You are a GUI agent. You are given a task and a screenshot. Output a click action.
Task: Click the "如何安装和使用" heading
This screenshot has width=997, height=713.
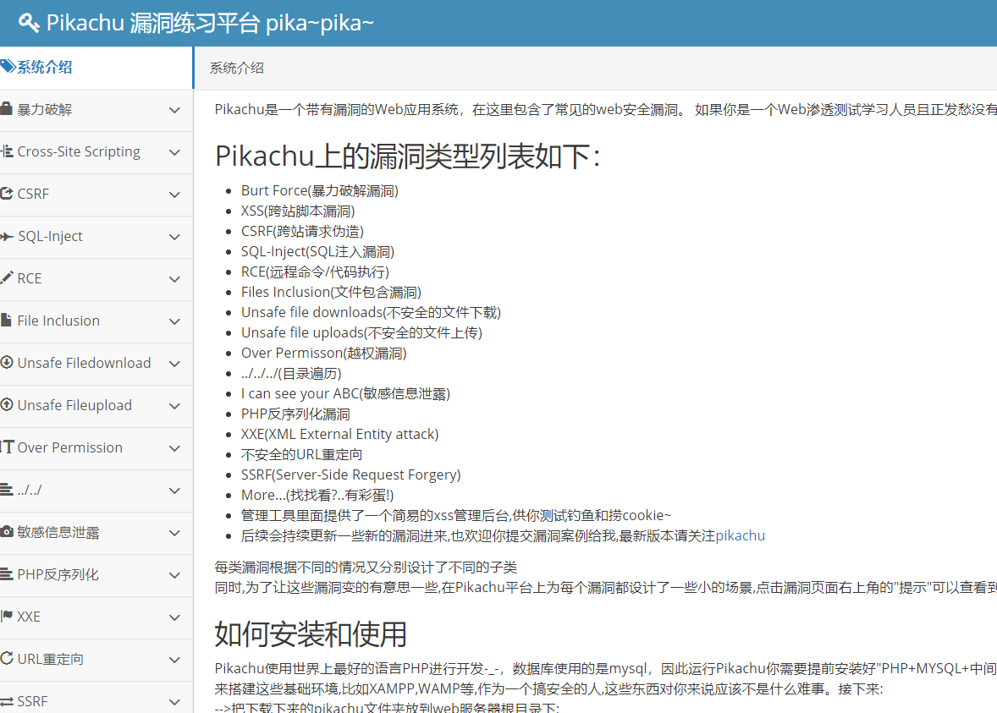click(x=311, y=634)
